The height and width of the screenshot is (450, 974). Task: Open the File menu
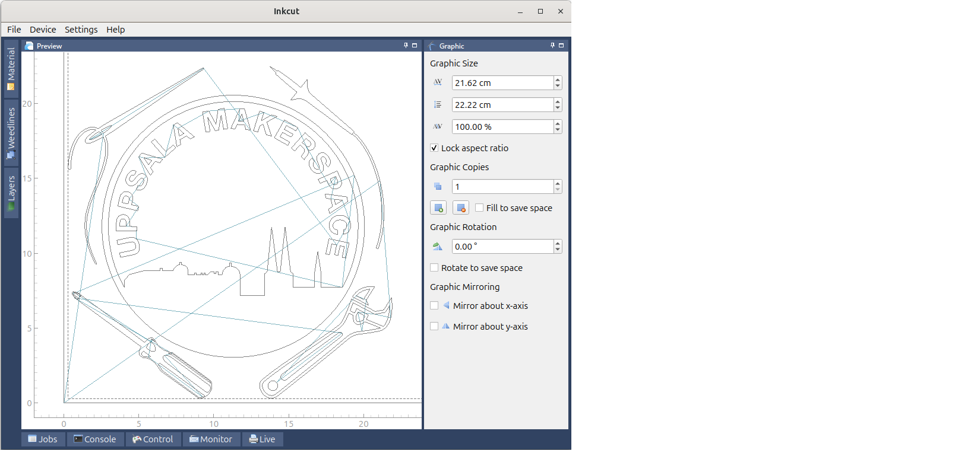[14, 30]
